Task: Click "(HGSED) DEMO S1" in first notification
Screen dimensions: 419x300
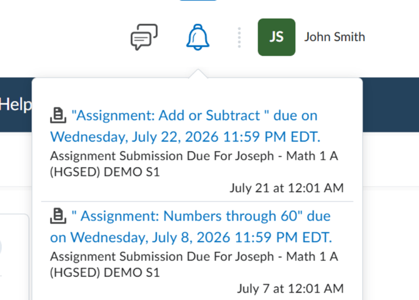Action: 105,172
